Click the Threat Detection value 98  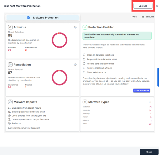[x=10, y=35]
